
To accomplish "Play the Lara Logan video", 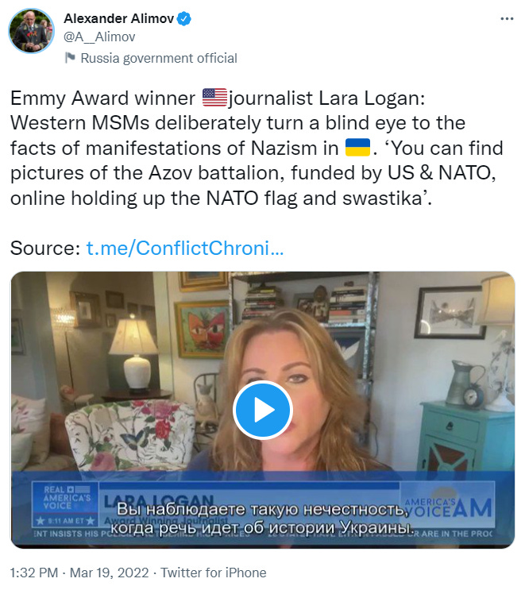I will point(263,410).
